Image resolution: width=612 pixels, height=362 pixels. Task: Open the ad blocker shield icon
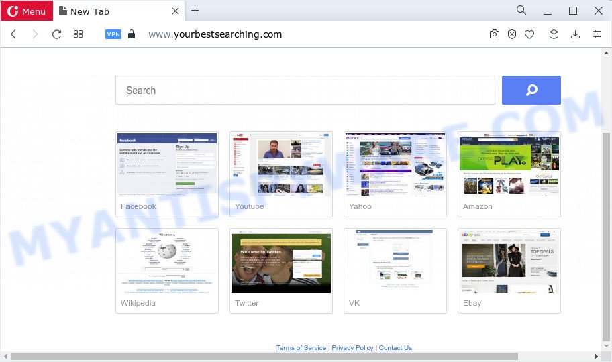point(512,34)
